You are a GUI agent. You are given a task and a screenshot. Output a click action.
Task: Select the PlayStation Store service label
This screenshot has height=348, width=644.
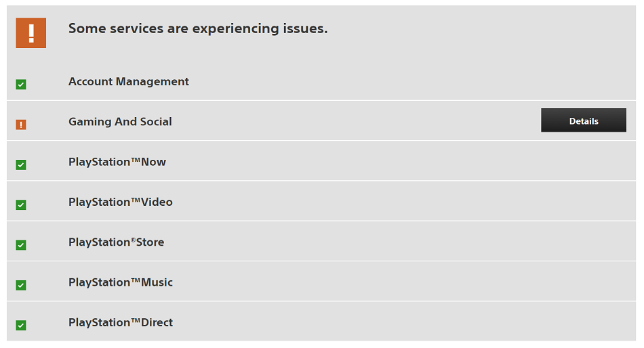(x=116, y=242)
